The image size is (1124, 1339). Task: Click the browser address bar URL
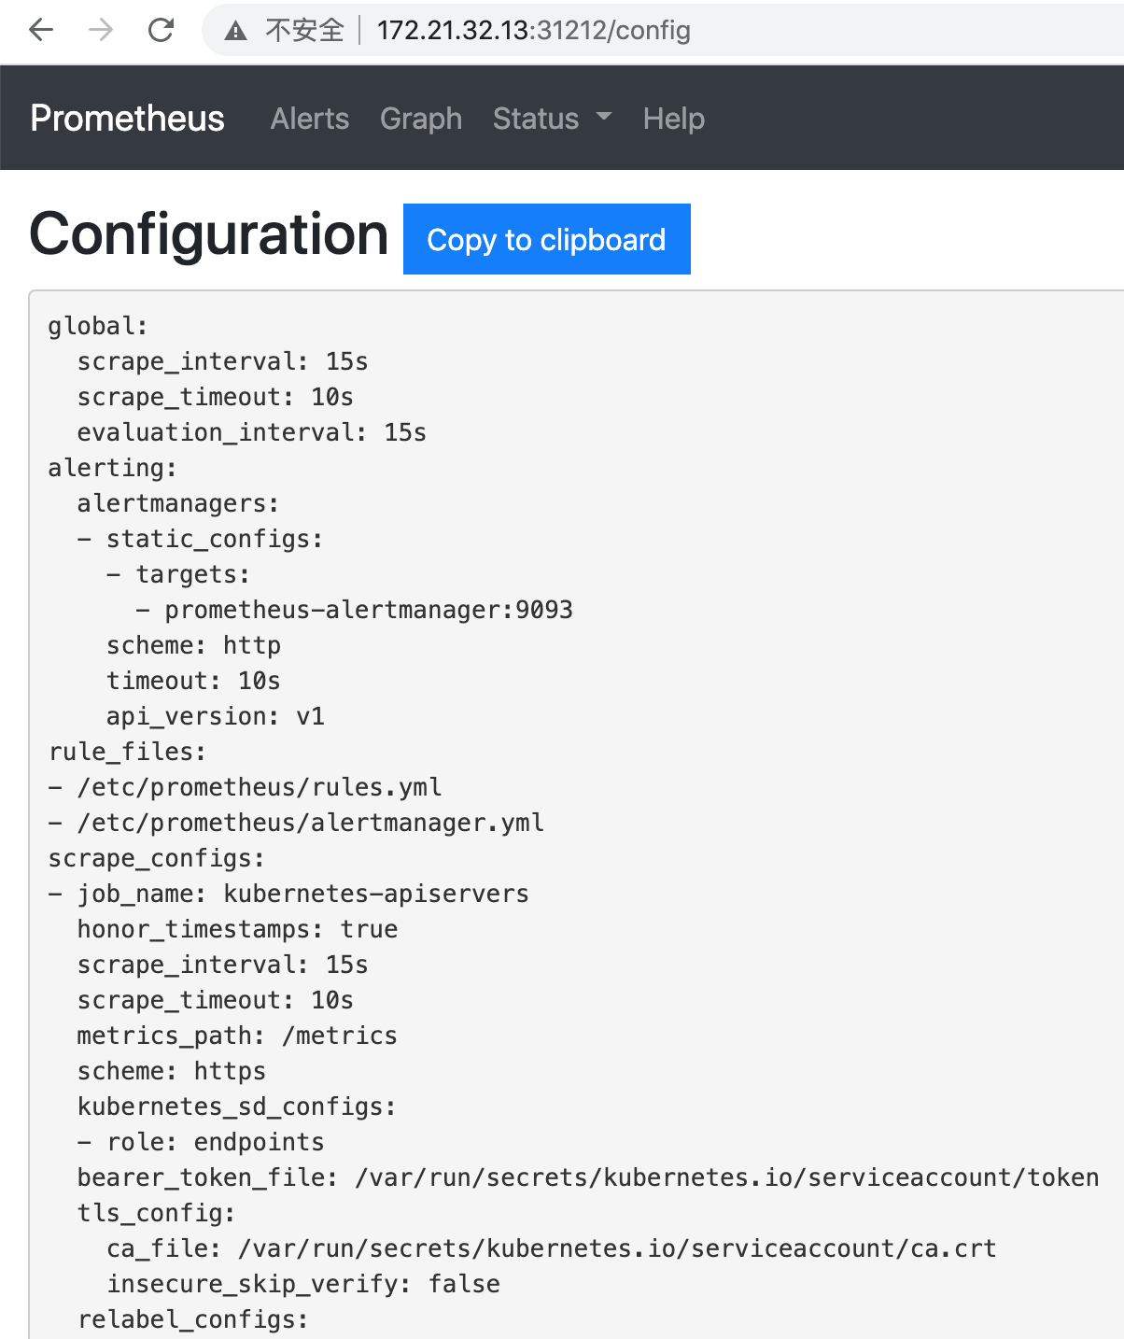(x=533, y=30)
